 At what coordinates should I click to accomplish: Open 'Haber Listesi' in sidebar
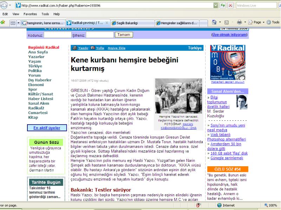41,99
